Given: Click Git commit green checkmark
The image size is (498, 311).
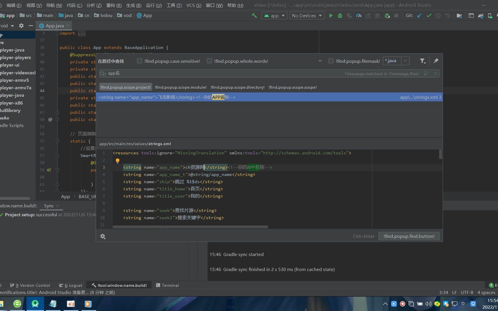Looking at the screenshot, I should pyautogui.click(x=429, y=16).
